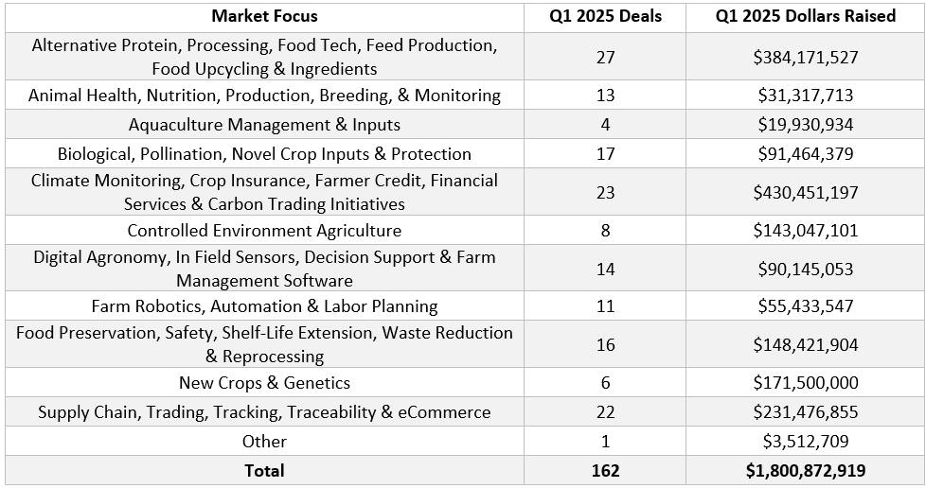926x488 pixels.
Task: Click the $3,512,709 cell
Action: (806, 441)
